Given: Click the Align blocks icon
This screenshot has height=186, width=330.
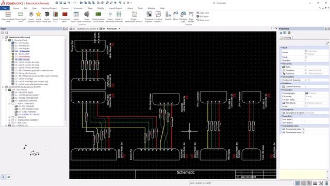Looking at the screenshot, I should tap(191, 14).
